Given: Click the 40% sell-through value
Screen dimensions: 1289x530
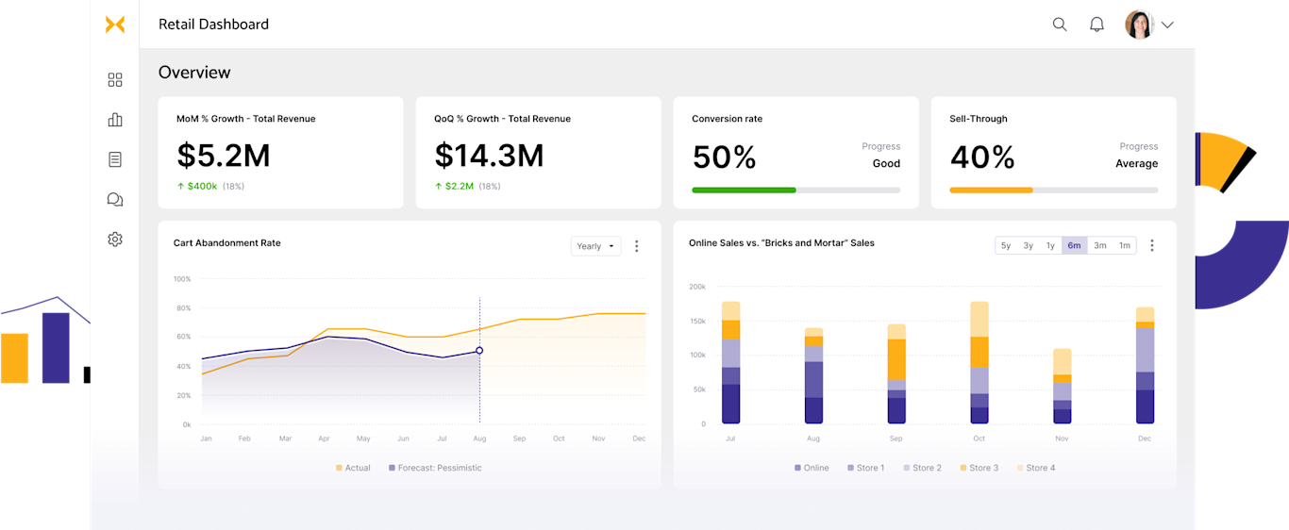Looking at the screenshot, I should [981, 157].
